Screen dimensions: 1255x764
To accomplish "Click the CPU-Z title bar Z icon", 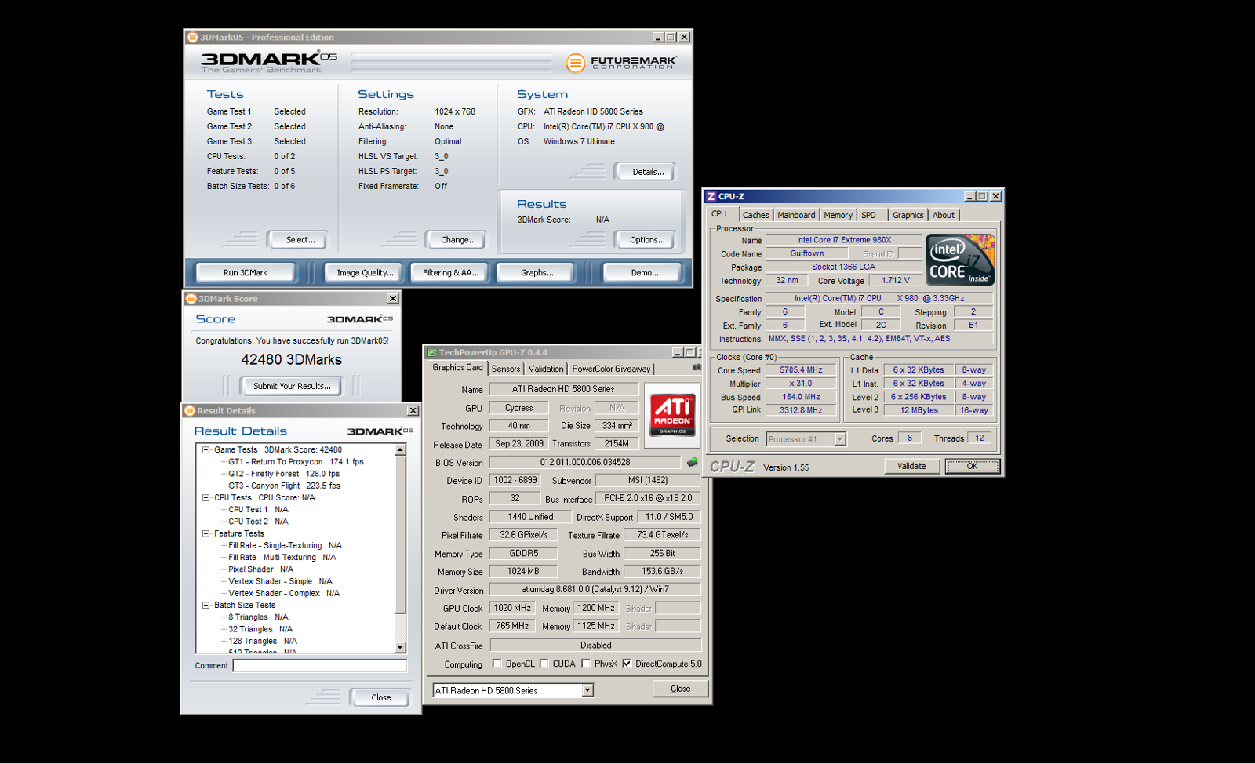I will pos(711,196).
